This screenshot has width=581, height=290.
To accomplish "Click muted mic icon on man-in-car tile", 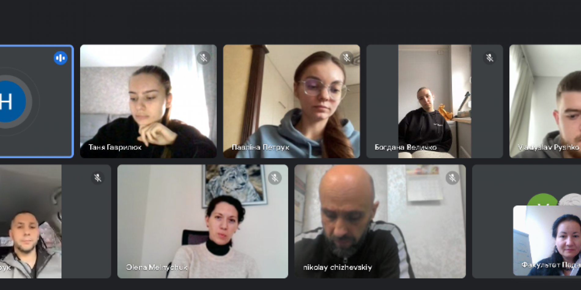I will 98,178.
